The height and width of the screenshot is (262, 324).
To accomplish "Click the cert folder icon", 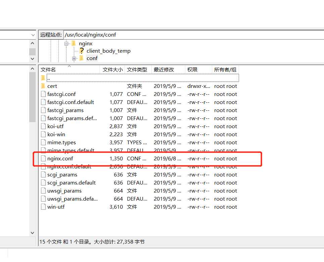I will click(x=43, y=86).
